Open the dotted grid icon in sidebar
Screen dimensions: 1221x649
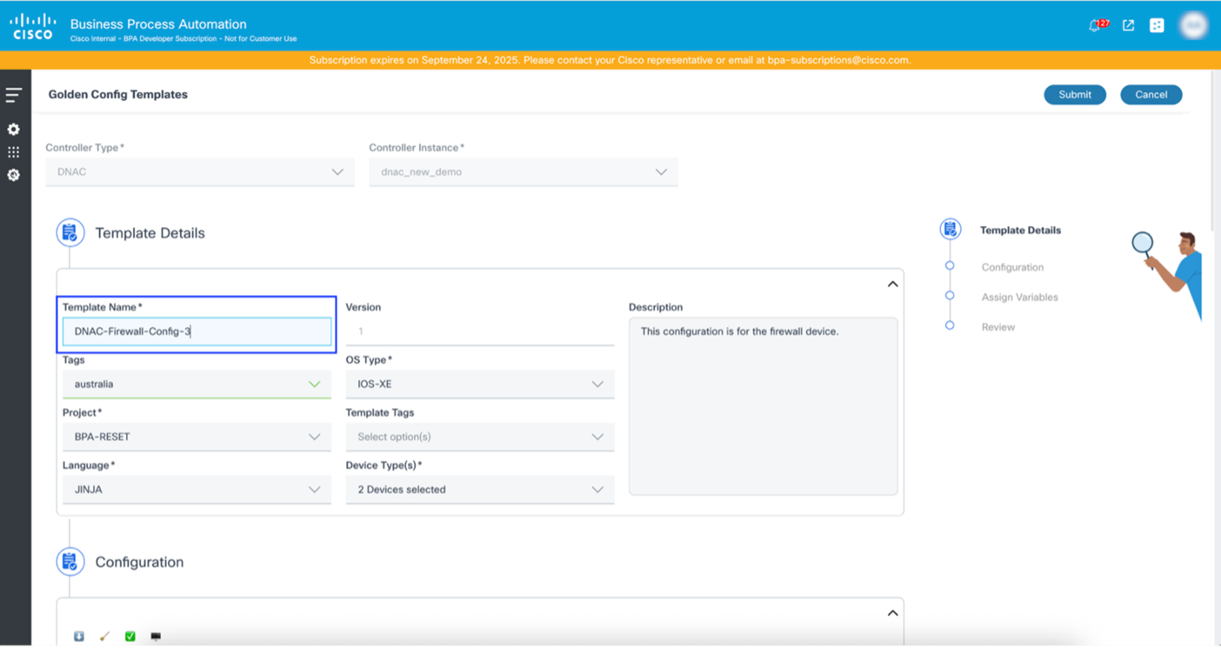pyautogui.click(x=14, y=152)
